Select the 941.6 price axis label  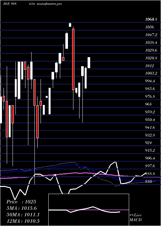point(150,127)
